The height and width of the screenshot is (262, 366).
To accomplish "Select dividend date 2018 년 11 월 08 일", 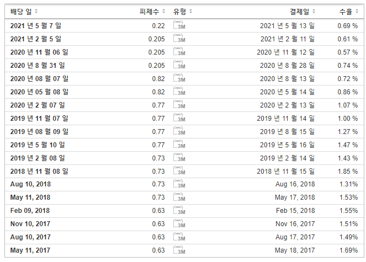I will coord(39,172).
